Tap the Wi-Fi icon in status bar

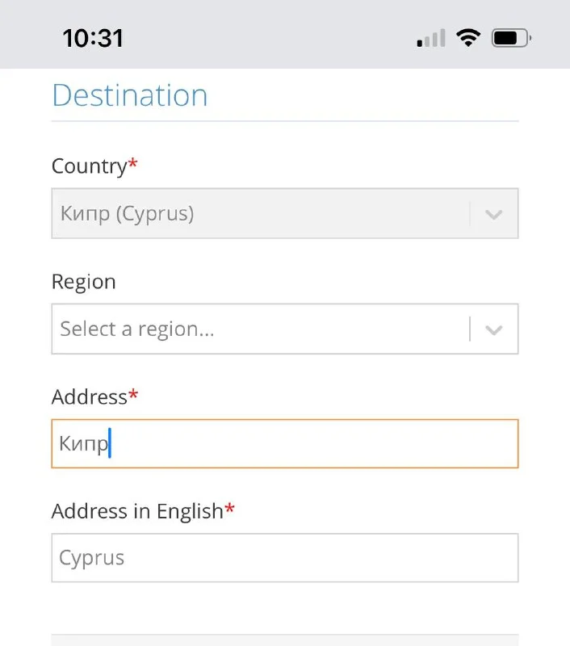pyautogui.click(x=467, y=37)
